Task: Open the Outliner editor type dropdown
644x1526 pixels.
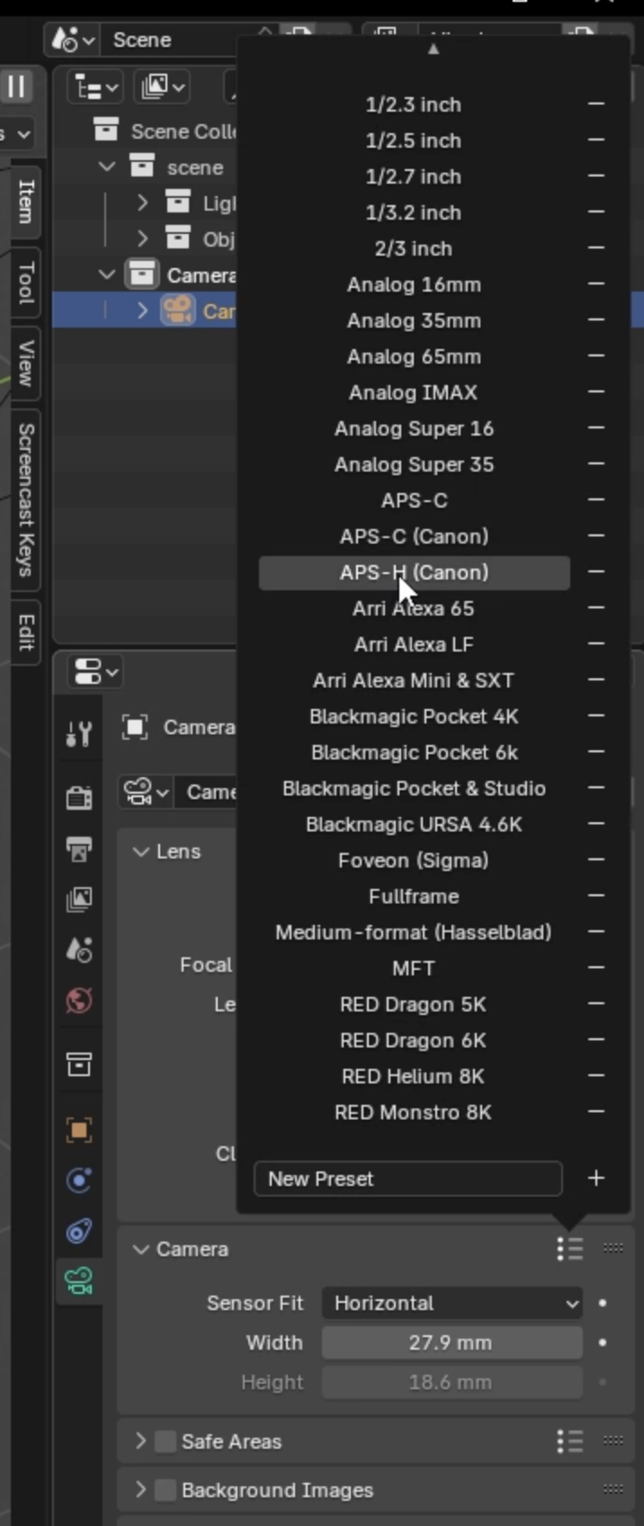Action: click(x=96, y=87)
